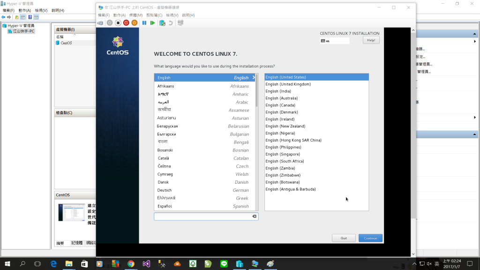Select Čeština Czech language
This screenshot has width=480, height=270.
pyautogui.click(x=204, y=166)
